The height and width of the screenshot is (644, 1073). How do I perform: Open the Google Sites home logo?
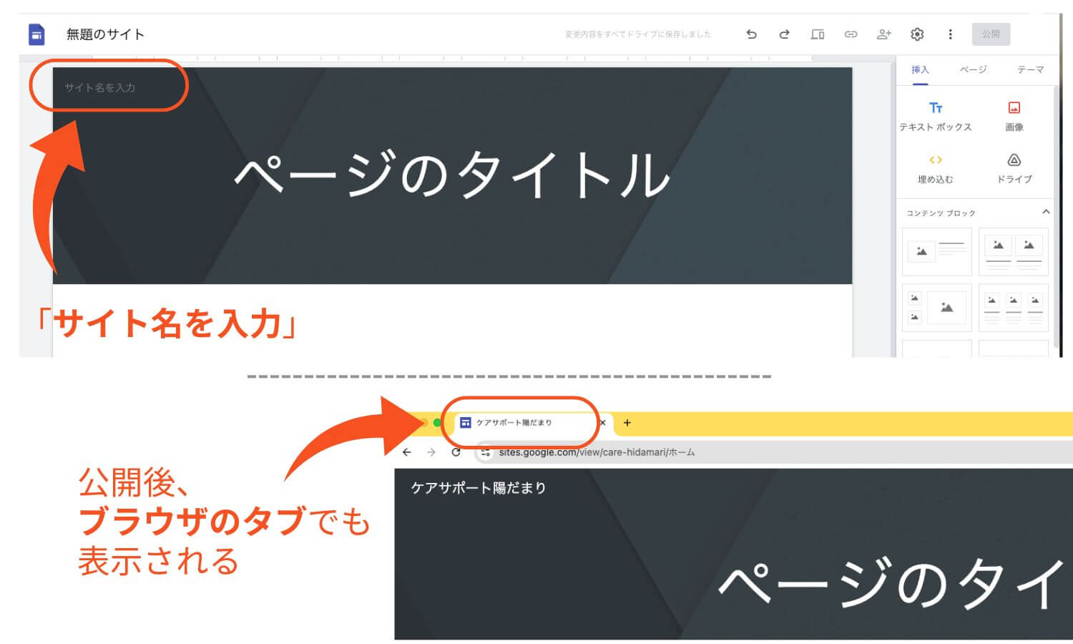(x=36, y=34)
